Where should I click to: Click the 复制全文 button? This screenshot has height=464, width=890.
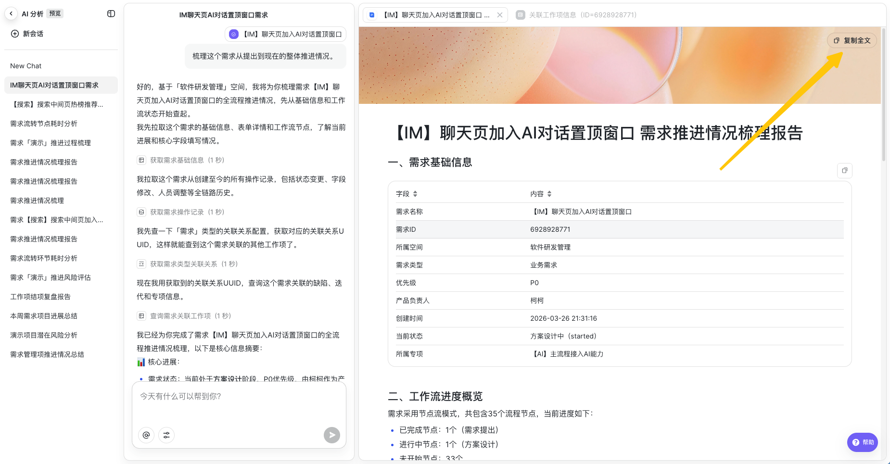point(852,40)
